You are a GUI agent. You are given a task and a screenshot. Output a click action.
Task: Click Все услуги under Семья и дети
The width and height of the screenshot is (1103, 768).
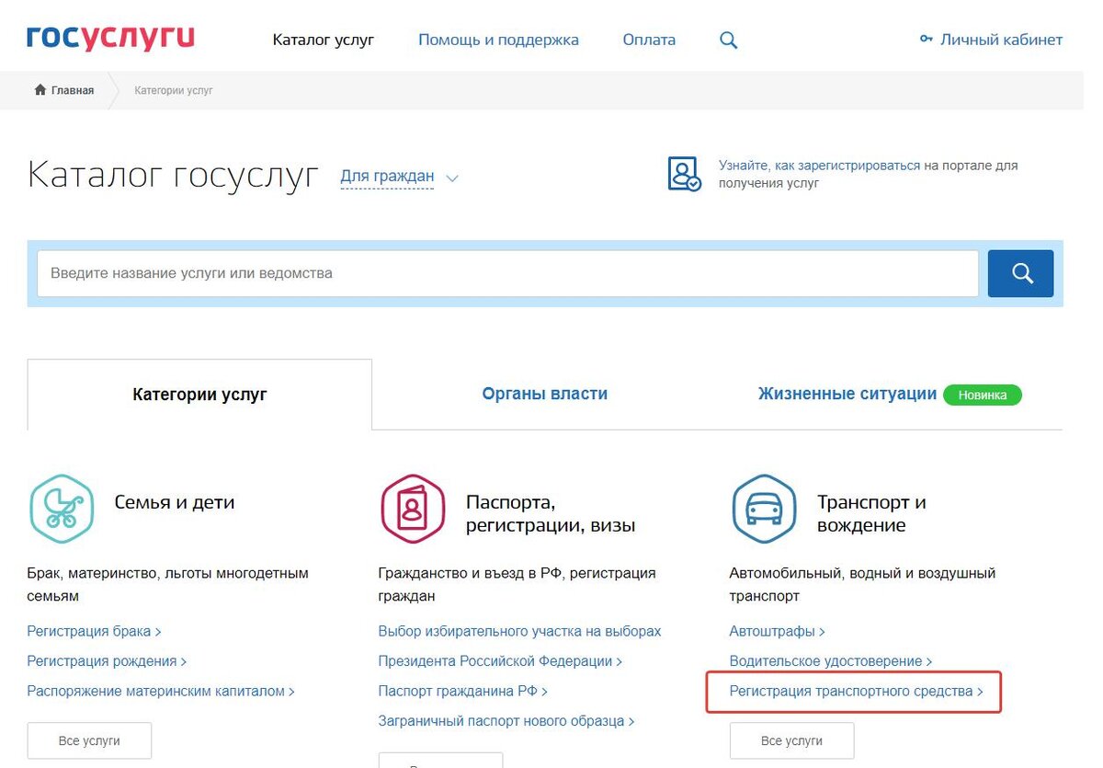tap(89, 740)
